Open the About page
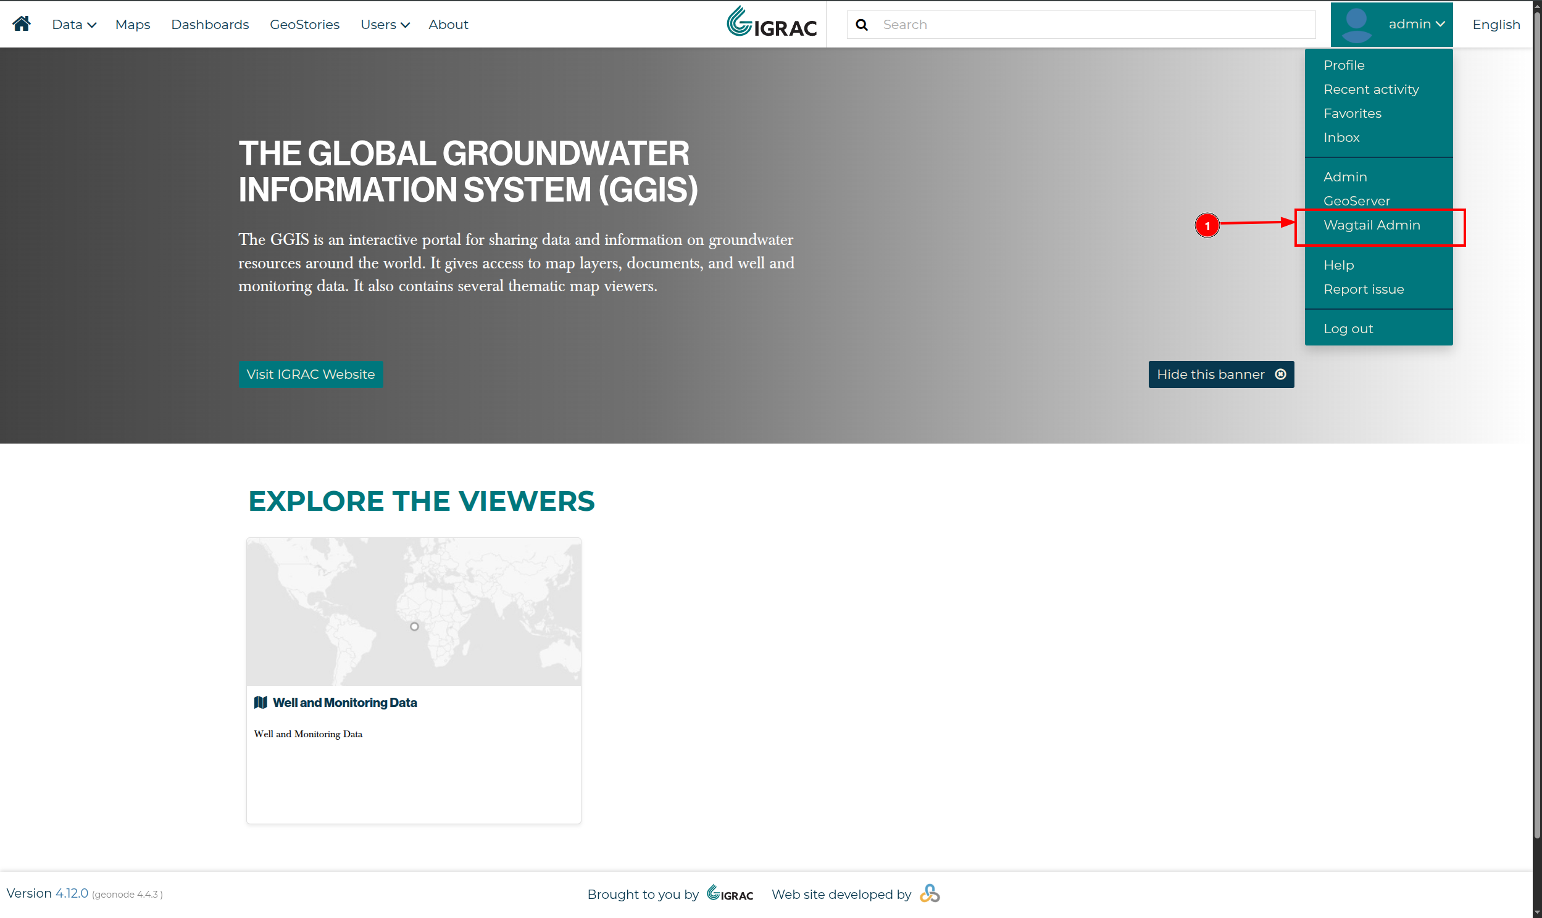 pyautogui.click(x=448, y=24)
